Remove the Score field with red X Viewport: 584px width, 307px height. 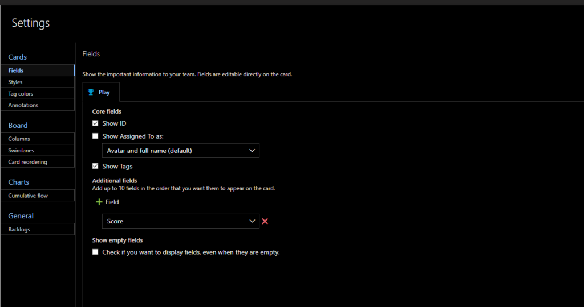coord(265,221)
